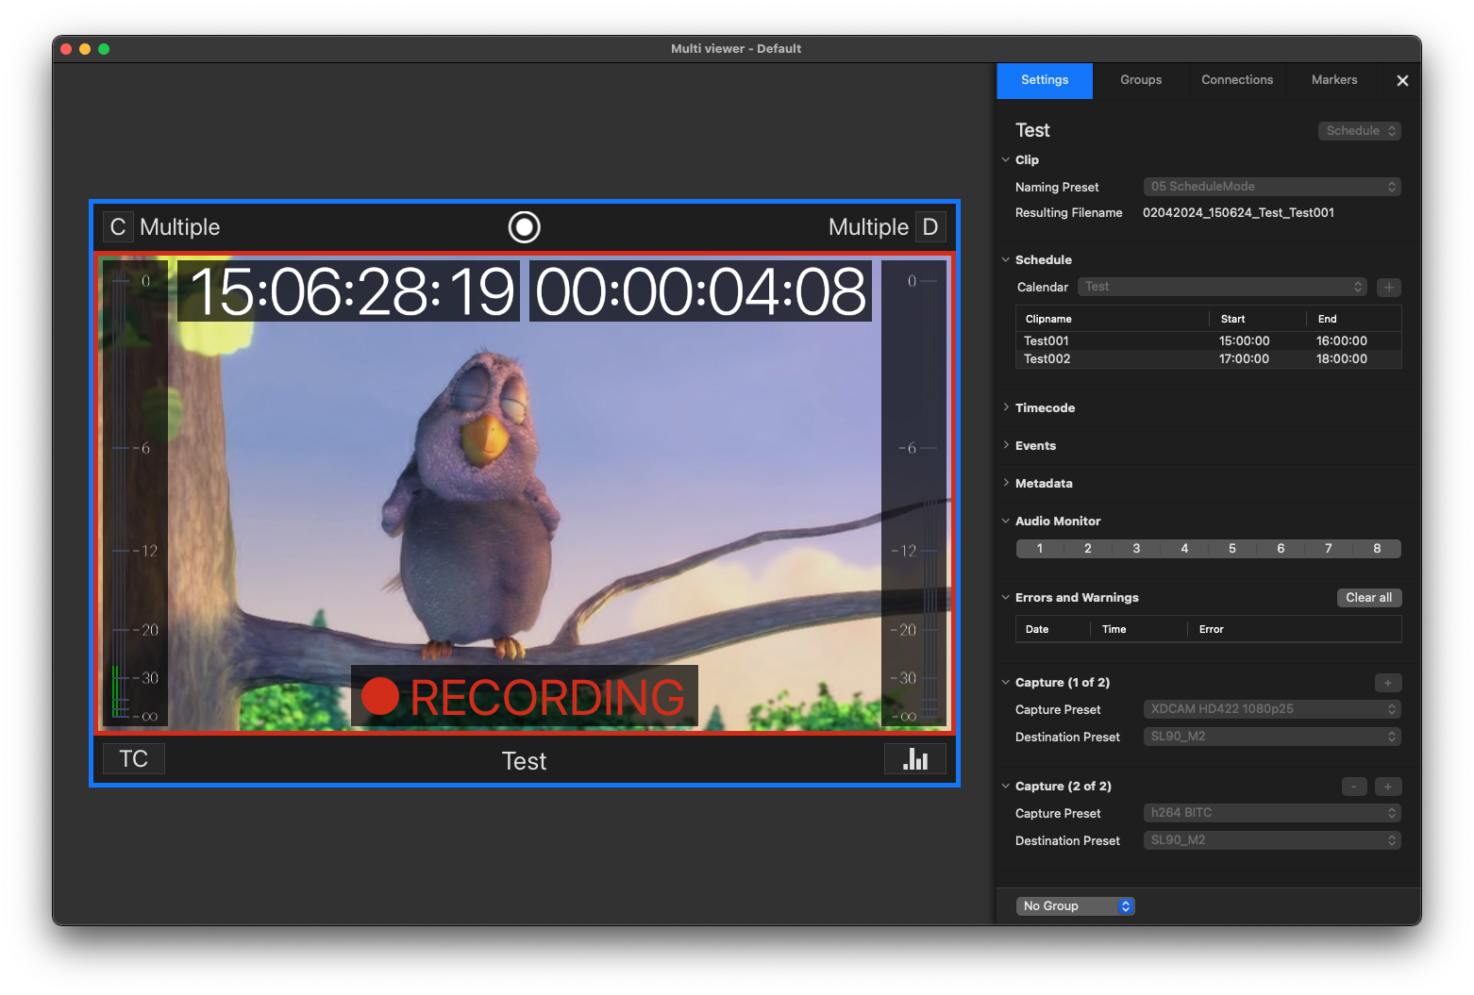Click the bird video preview
The width and height of the screenshot is (1474, 995).
[x=525, y=493]
